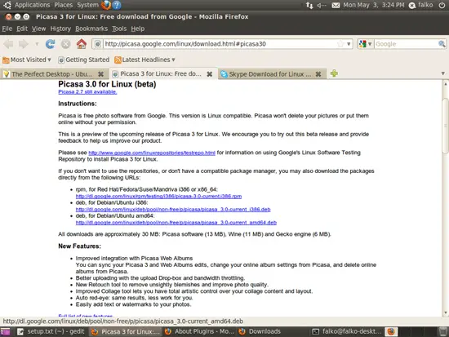Click the search magnifier icon
This screenshot has height=337, width=449.
coord(442,44)
